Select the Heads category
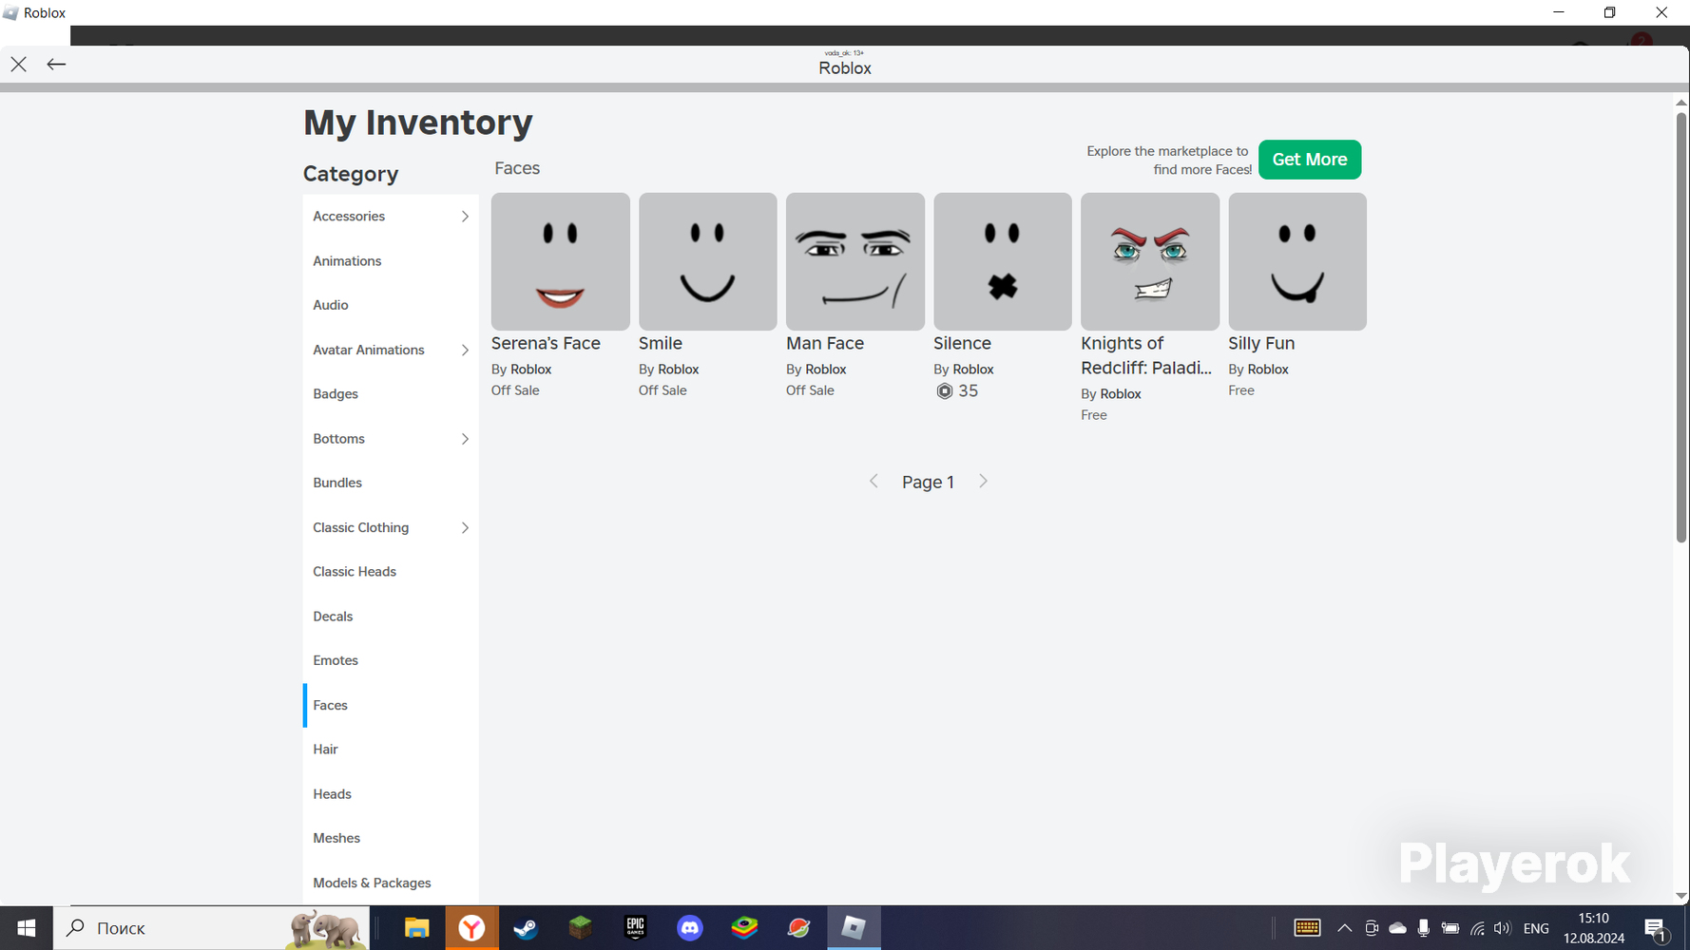1690x950 pixels. tap(391, 794)
